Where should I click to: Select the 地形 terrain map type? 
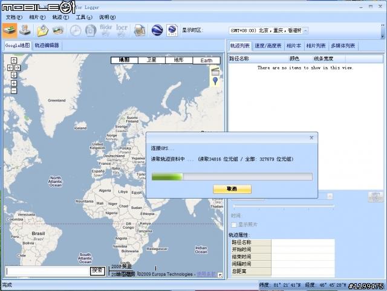pyautogui.click(x=179, y=60)
